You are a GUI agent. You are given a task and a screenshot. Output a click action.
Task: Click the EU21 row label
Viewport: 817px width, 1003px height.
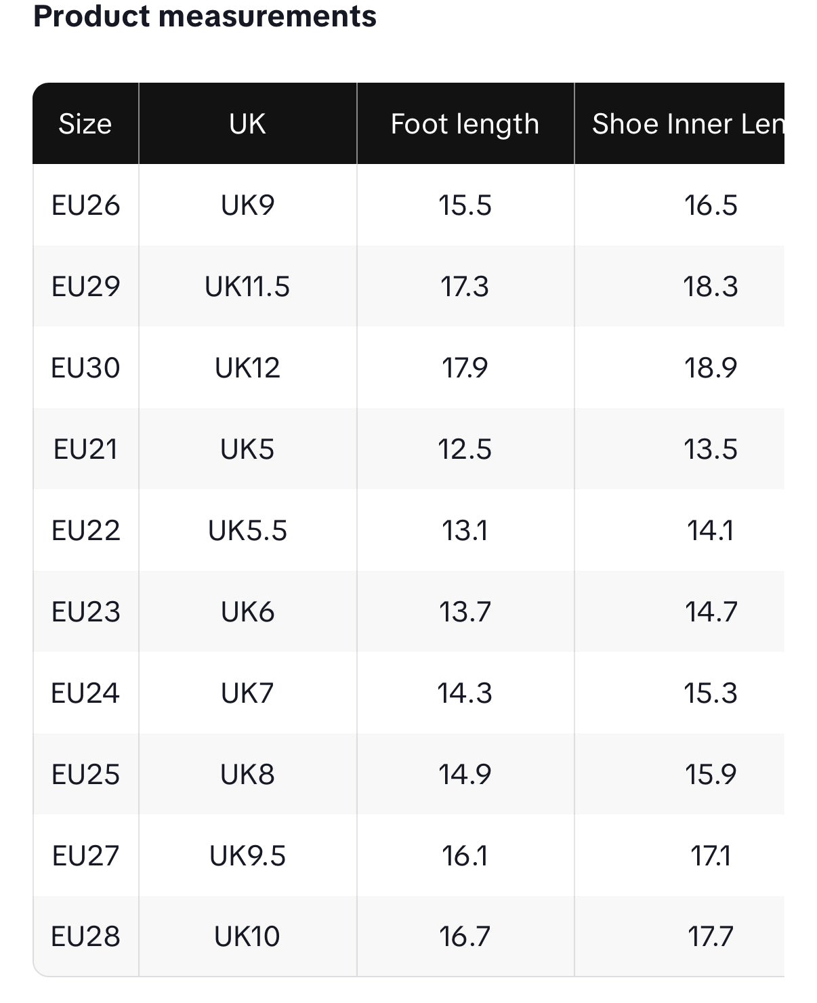click(85, 449)
